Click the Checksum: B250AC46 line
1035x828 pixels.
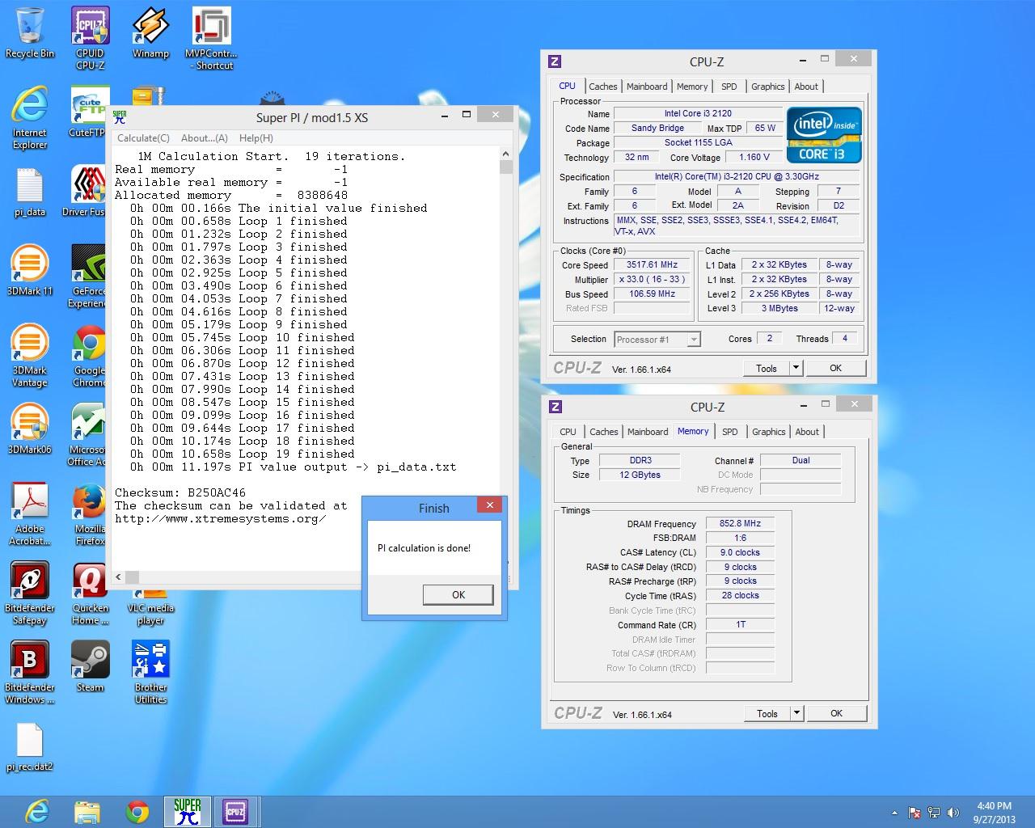pyautogui.click(x=180, y=492)
